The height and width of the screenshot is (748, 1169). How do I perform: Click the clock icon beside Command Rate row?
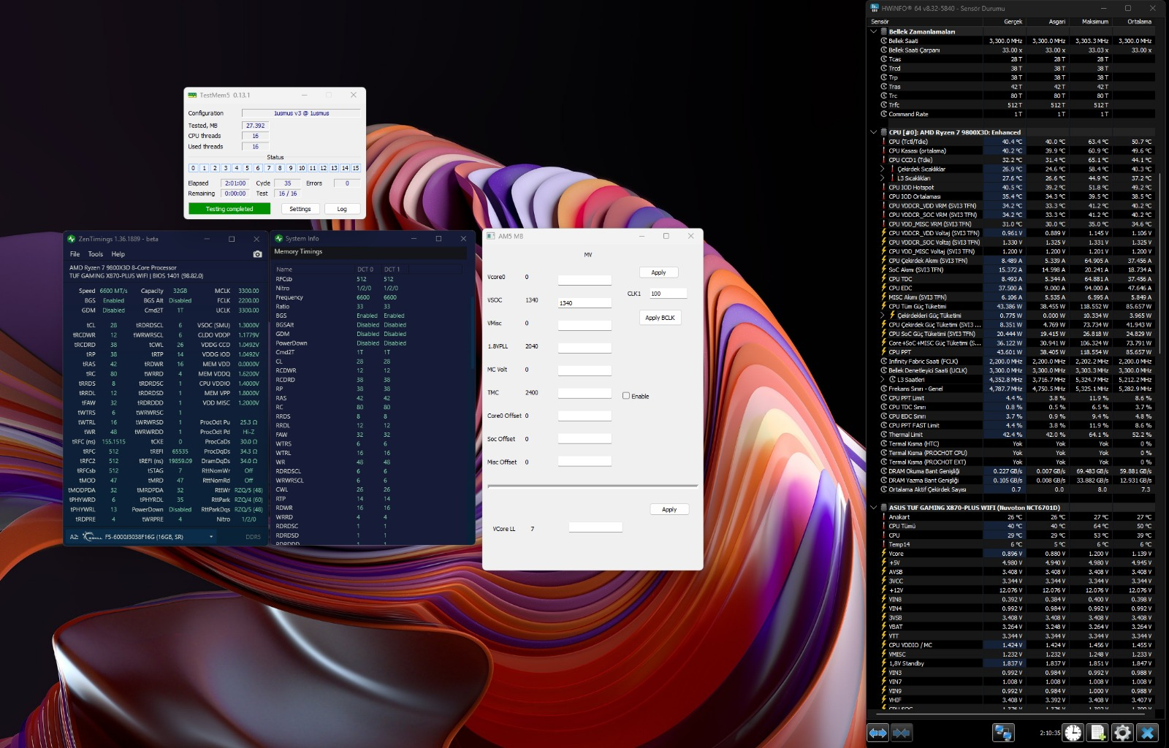[883, 114]
